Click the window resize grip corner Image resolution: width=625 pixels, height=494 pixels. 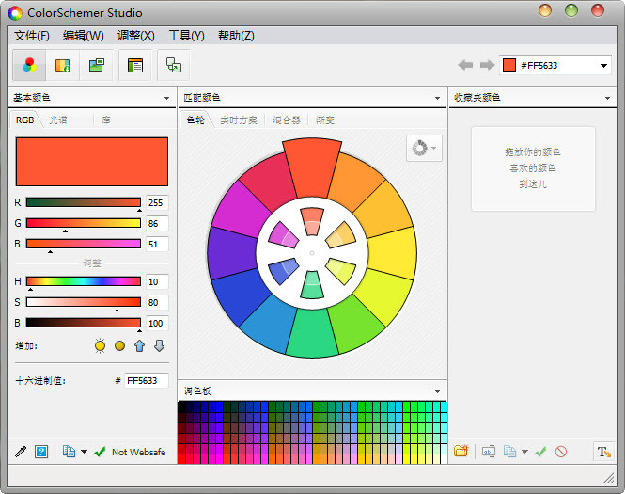[609, 478]
